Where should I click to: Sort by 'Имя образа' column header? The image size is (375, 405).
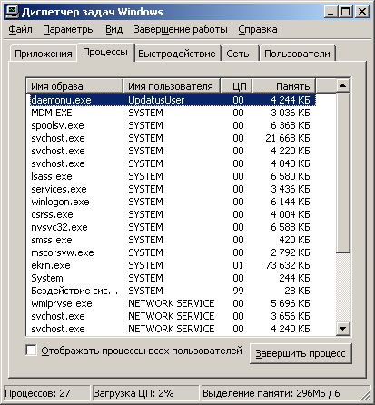point(74,86)
